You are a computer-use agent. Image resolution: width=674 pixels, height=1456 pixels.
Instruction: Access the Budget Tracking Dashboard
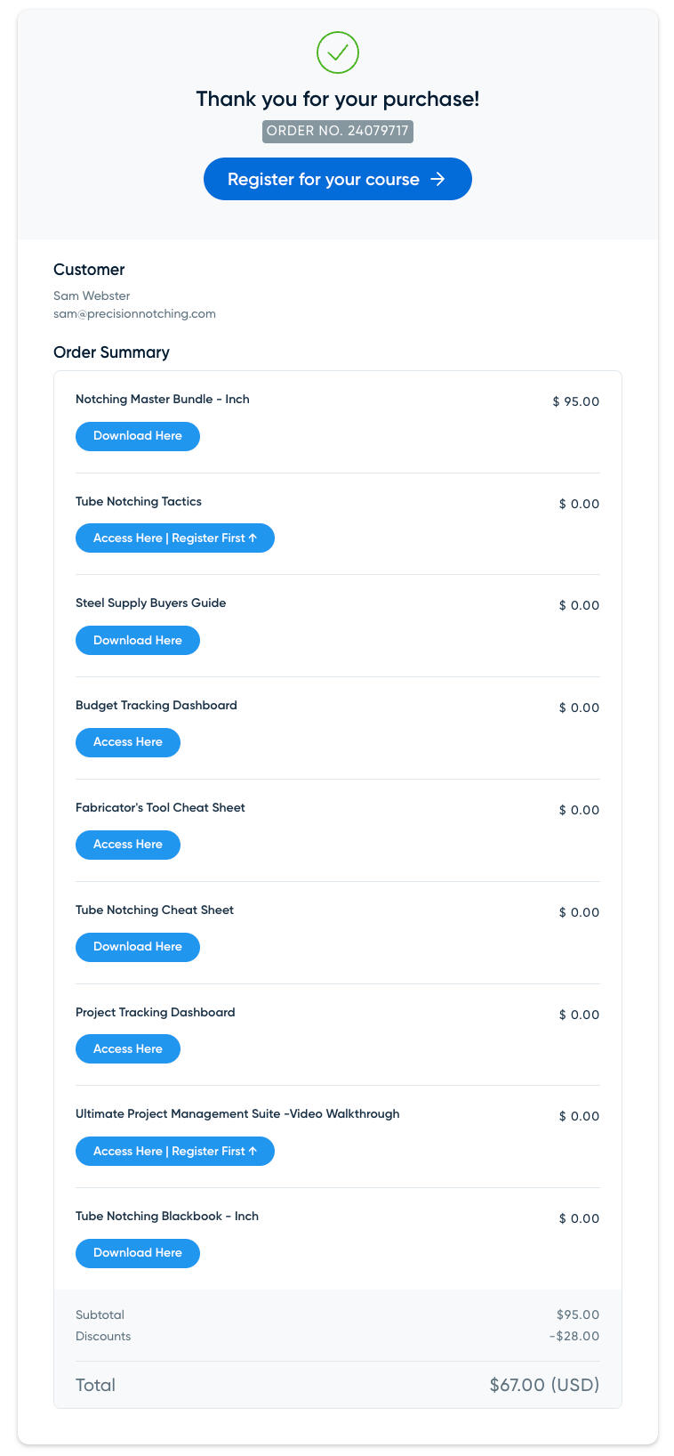coord(128,742)
